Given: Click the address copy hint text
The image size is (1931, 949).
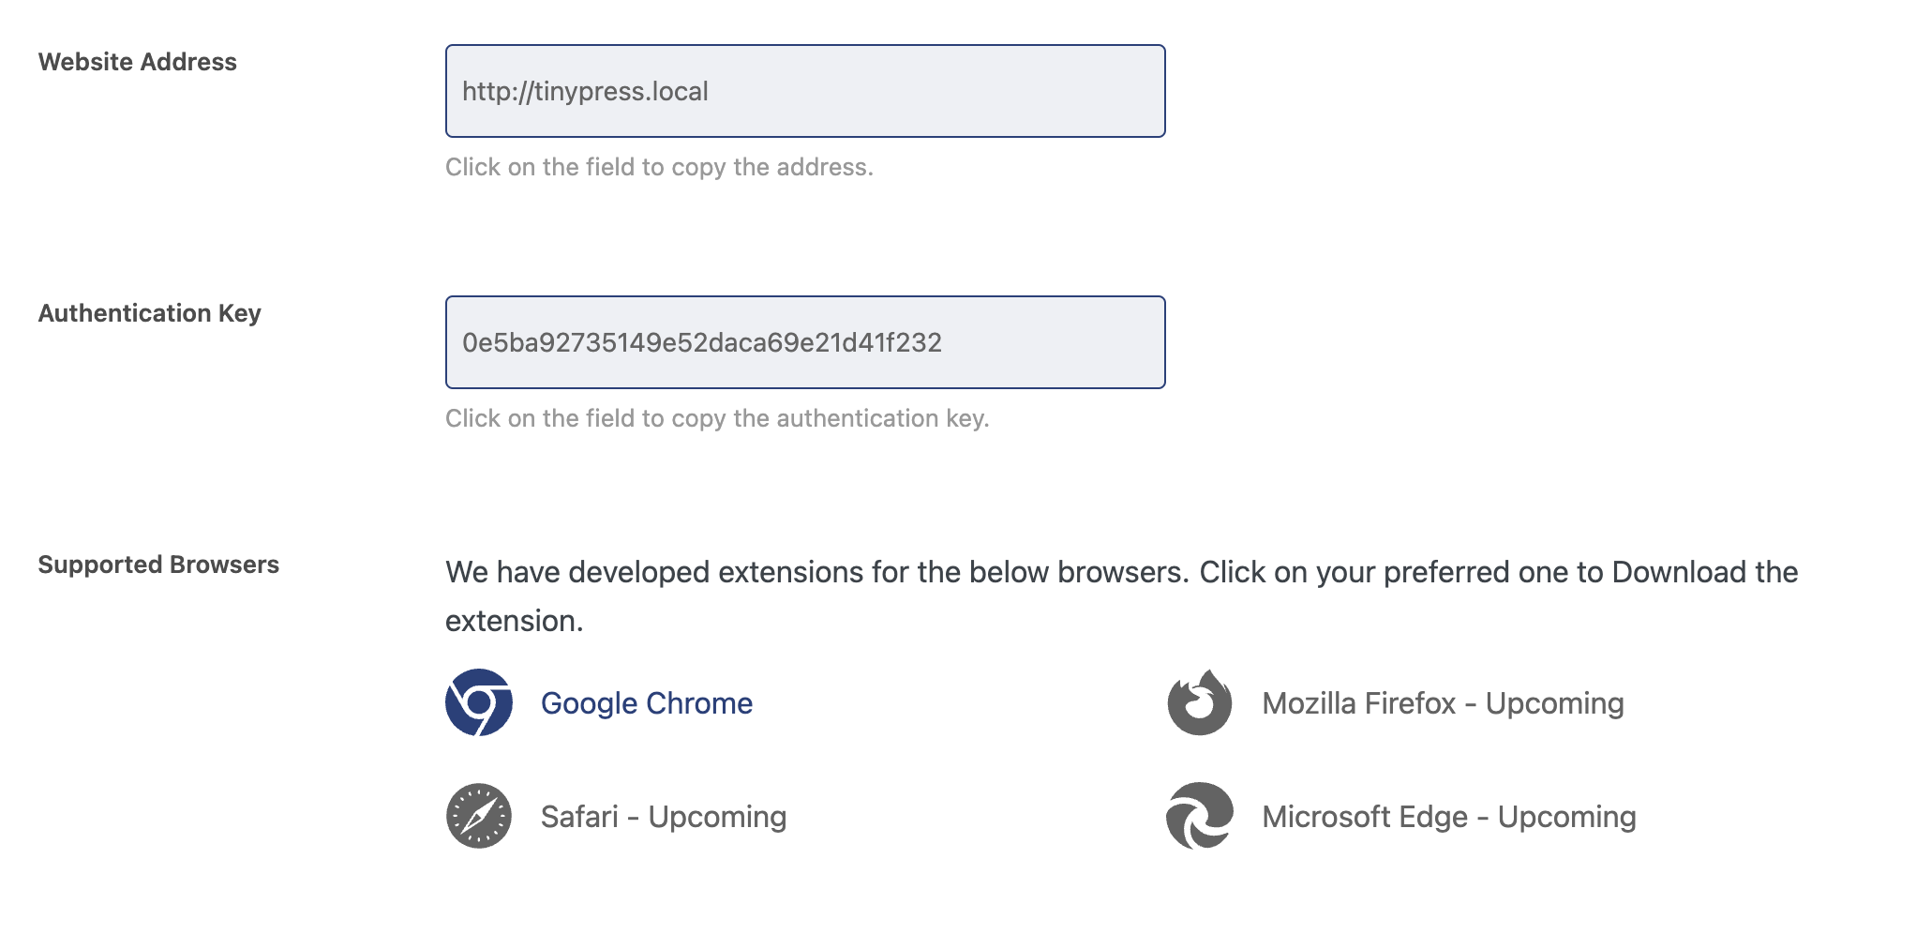Looking at the screenshot, I should (659, 167).
